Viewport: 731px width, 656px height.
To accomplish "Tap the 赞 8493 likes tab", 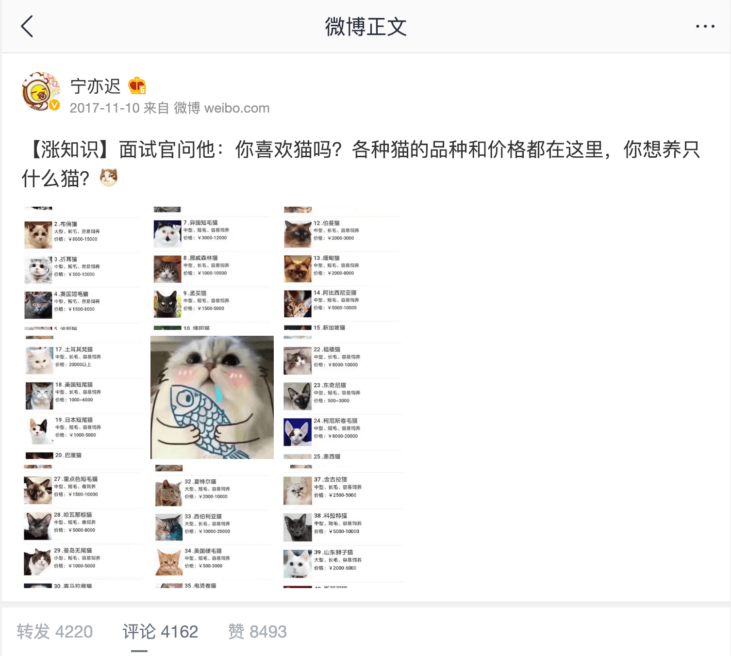I will 257,631.
